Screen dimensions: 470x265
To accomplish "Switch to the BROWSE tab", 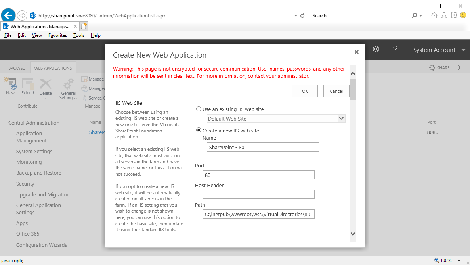I will point(16,68).
